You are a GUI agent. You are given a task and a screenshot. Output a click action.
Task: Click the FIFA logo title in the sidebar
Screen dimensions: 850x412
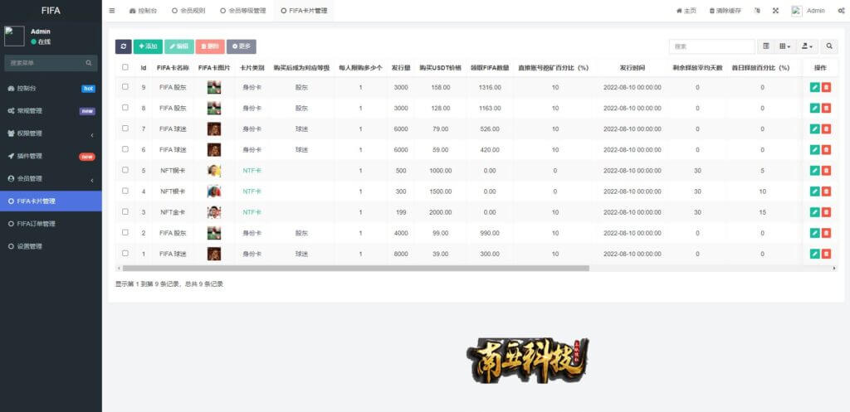(51, 10)
